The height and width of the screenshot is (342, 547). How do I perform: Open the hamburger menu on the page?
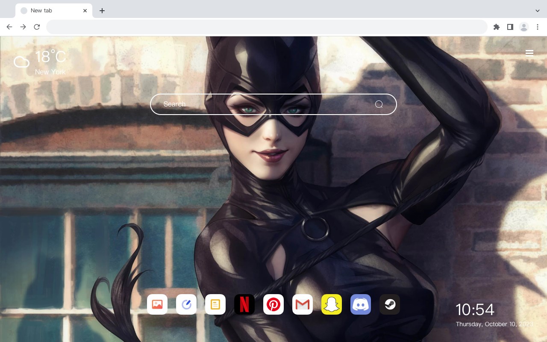click(x=529, y=53)
